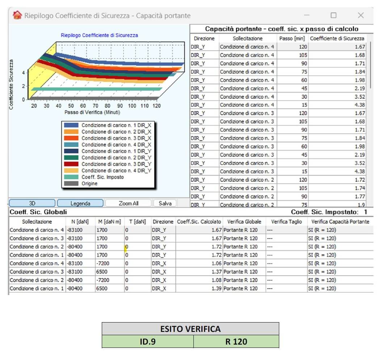This screenshot has height=354, width=381.
Task: Click the chart title Riepilogo Coefficiente di Sicurezza
Action: [x=99, y=35]
